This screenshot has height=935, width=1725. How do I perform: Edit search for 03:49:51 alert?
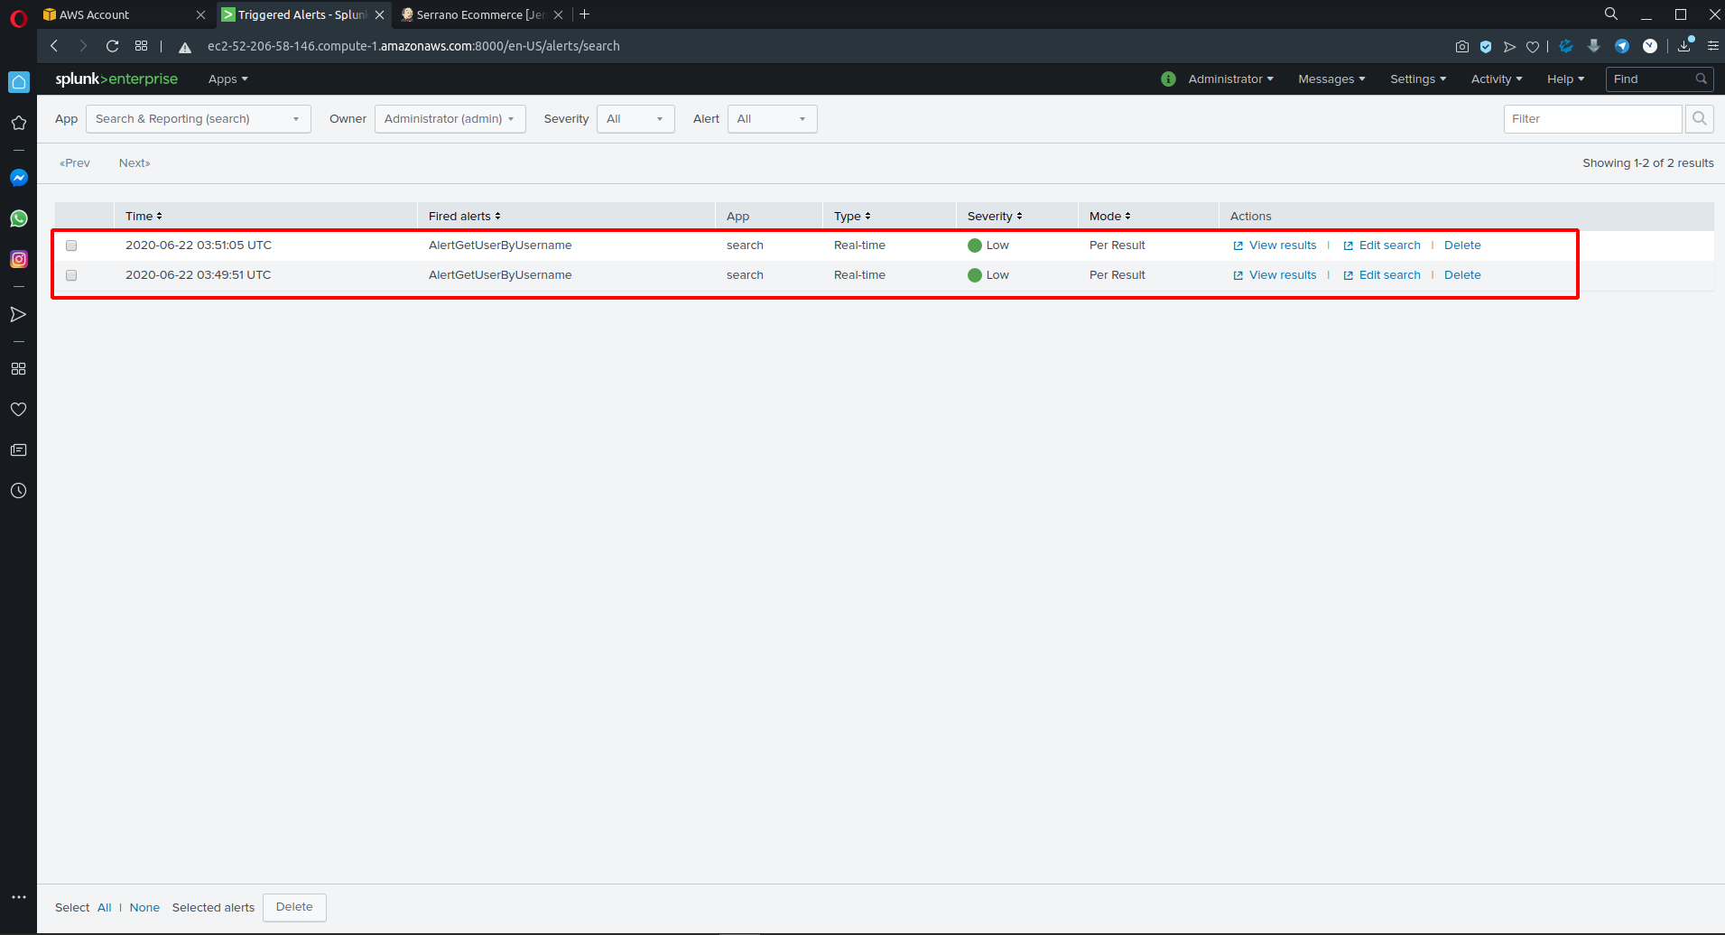[x=1381, y=275]
